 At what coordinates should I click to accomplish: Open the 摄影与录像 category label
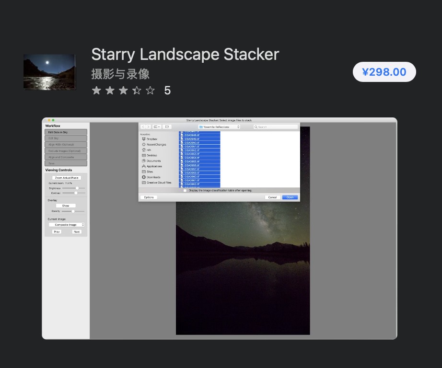coord(120,74)
